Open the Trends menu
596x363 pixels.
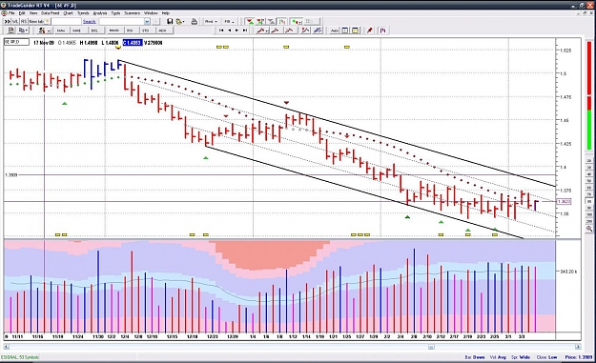[83, 13]
